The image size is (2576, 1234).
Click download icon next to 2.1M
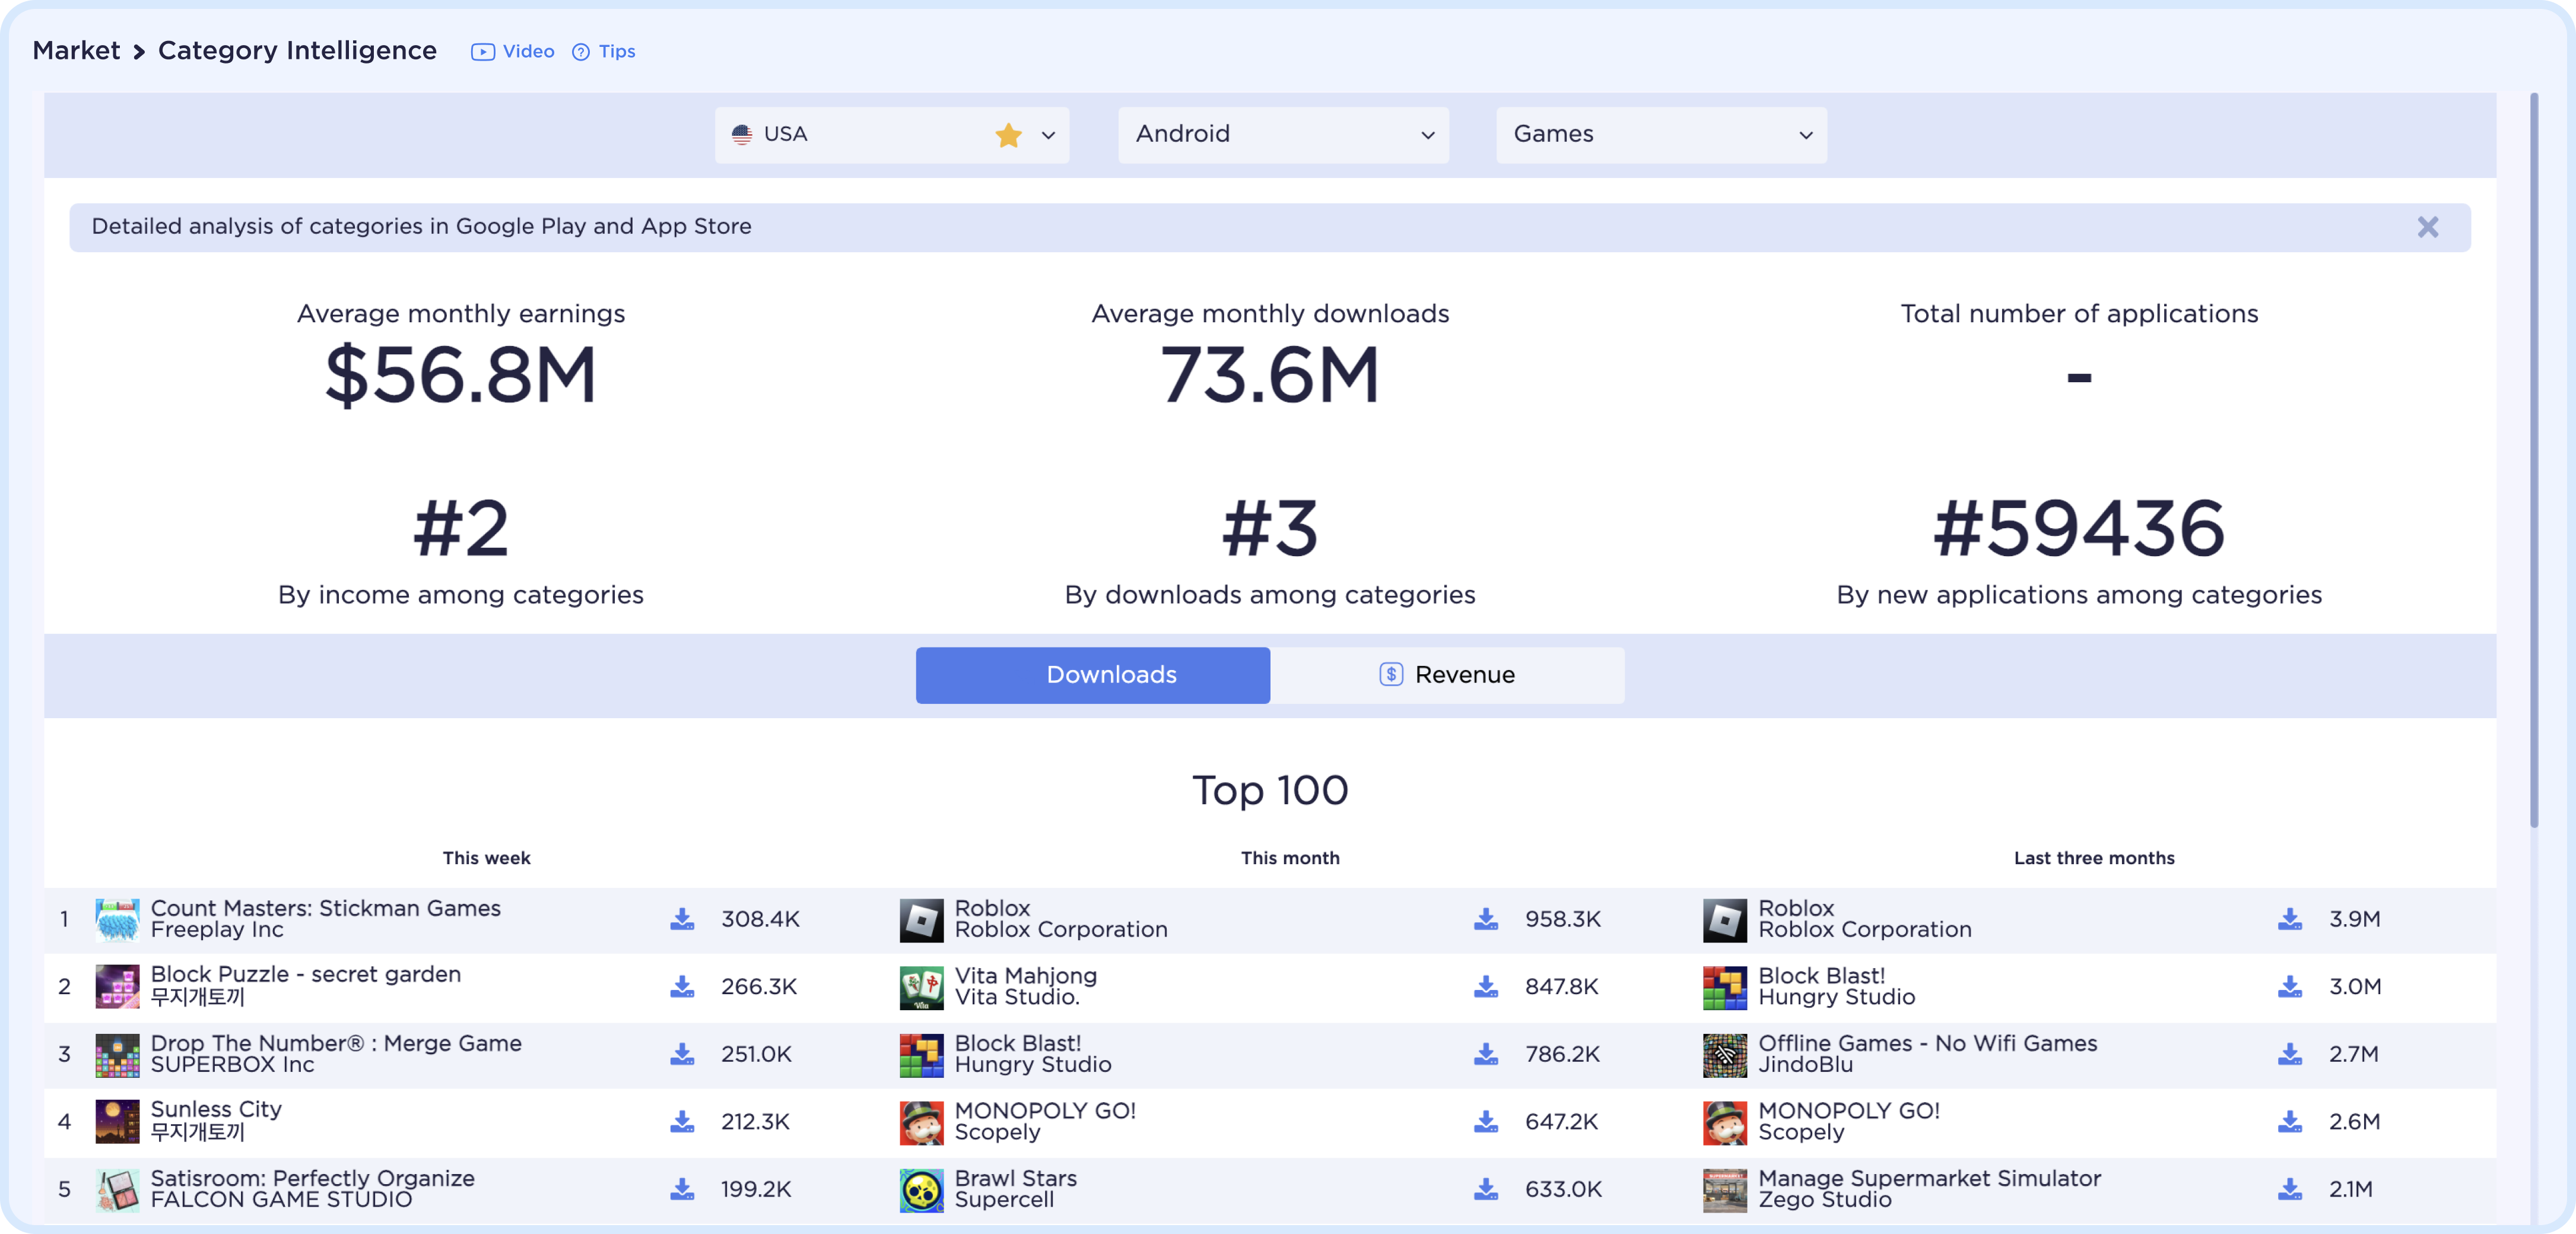(x=2290, y=1188)
